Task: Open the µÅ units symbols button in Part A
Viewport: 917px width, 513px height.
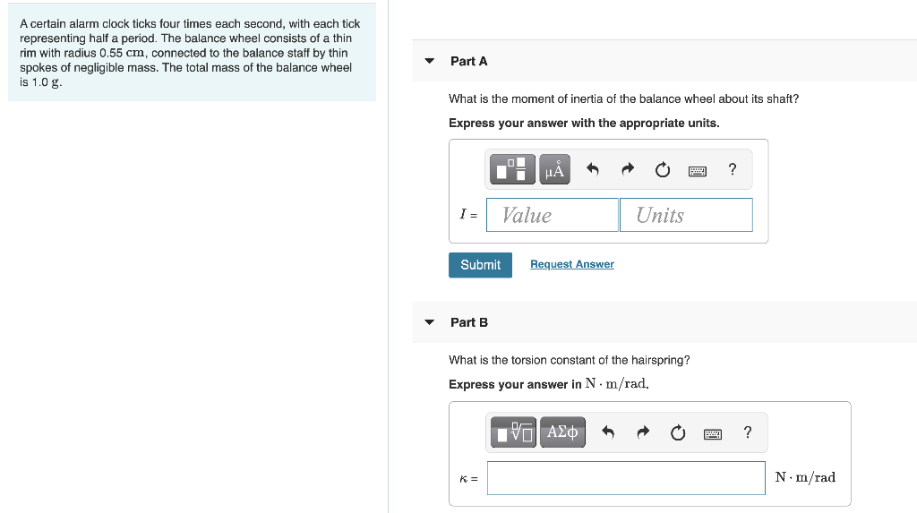Action: (554, 169)
